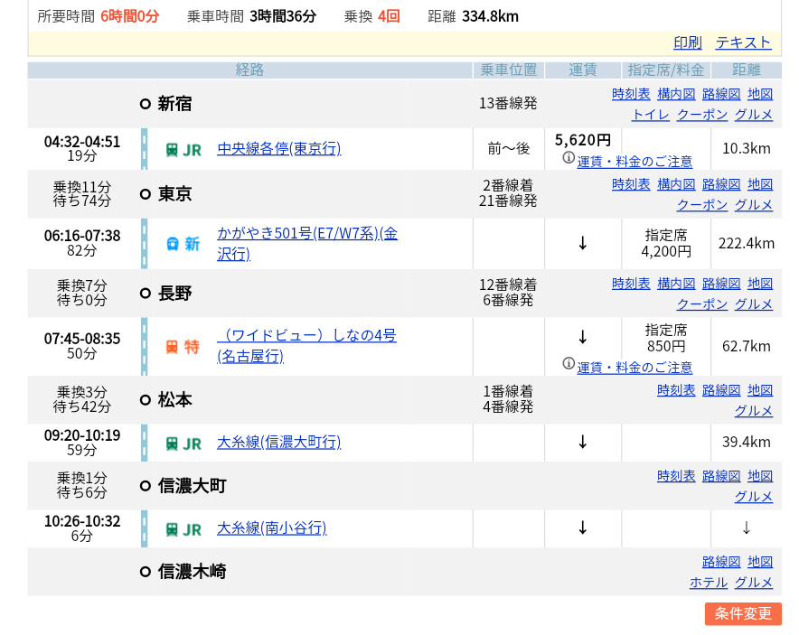Open 地図 for 東京 station
This screenshot has width=799, height=635.
(760, 184)
